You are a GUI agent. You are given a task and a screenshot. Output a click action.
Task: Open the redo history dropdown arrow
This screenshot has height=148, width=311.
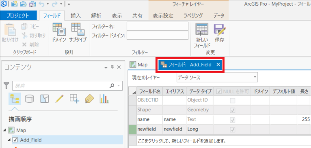pyautogui.click(x=61, y=4)
